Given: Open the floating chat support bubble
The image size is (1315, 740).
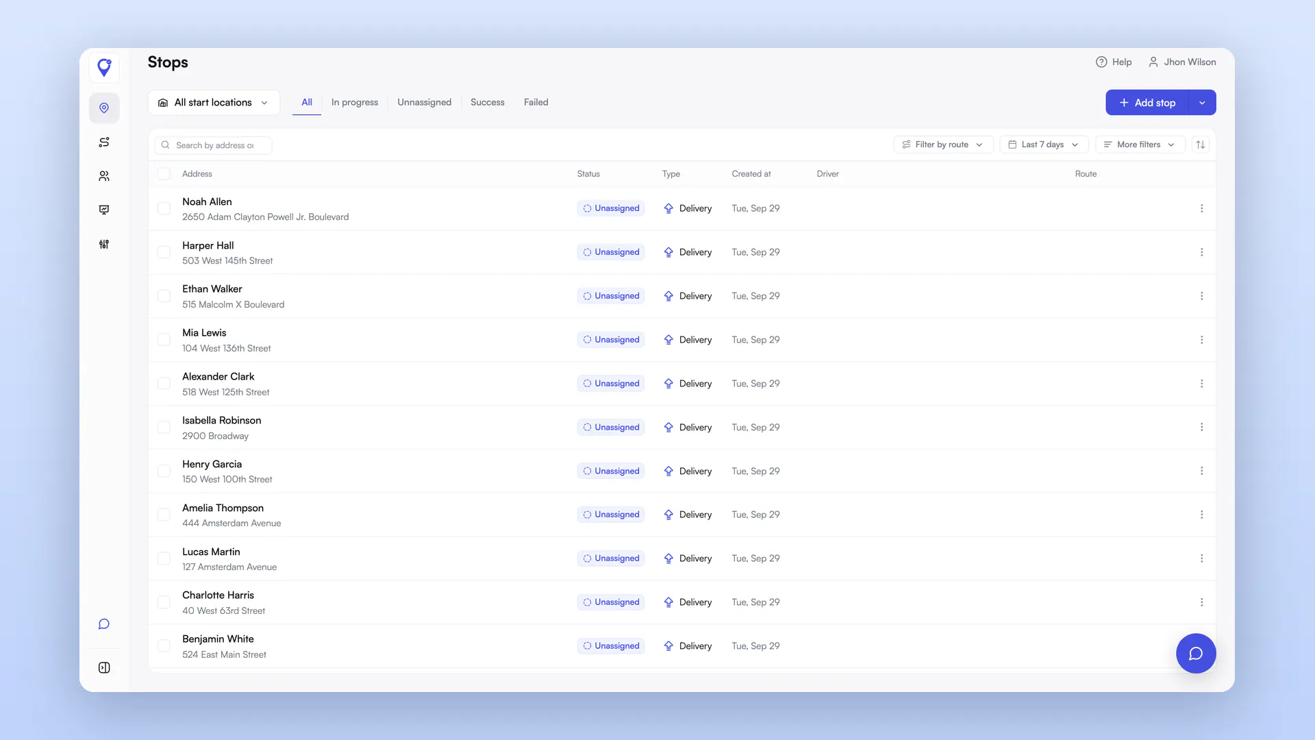Looking at the screenshot, I should pyautogui.click(x=1196, y=653).
